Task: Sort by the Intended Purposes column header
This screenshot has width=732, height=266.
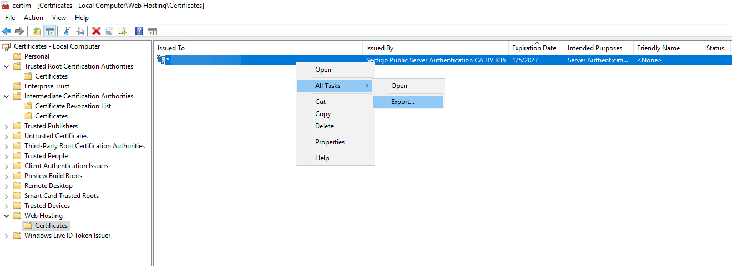Action: tap(599, 48)
